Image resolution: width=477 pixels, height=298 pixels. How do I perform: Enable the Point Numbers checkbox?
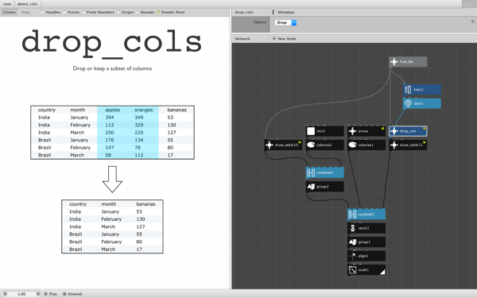[83, 12]
